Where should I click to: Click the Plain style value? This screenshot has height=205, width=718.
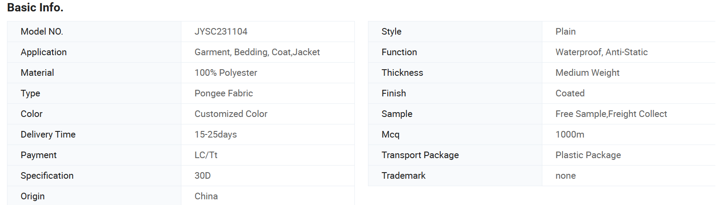pyautogui.click(x=566, y=32)
